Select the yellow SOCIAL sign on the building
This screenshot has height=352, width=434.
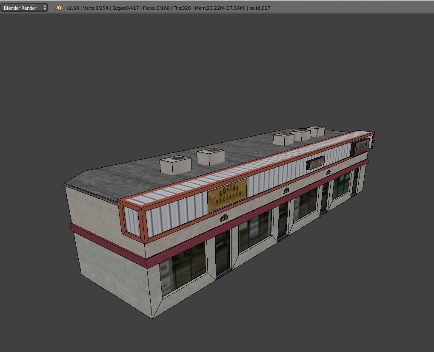click(x=227, y=195)
